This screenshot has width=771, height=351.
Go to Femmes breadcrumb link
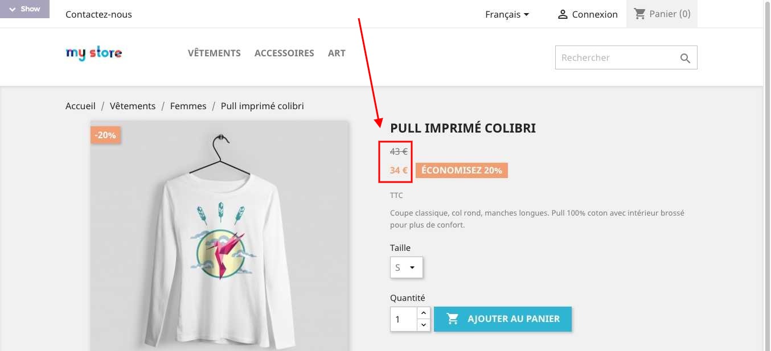tap(188, 106)
